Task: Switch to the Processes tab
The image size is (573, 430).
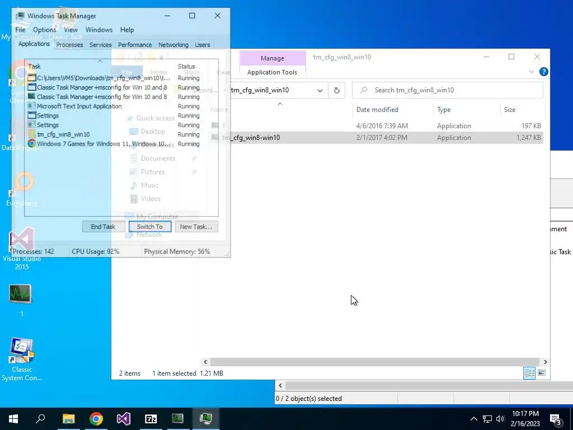Action: tap(69, 45)
